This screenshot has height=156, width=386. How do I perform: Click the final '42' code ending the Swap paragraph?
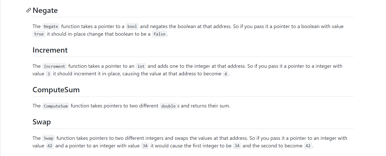click(x=308, y=146)
